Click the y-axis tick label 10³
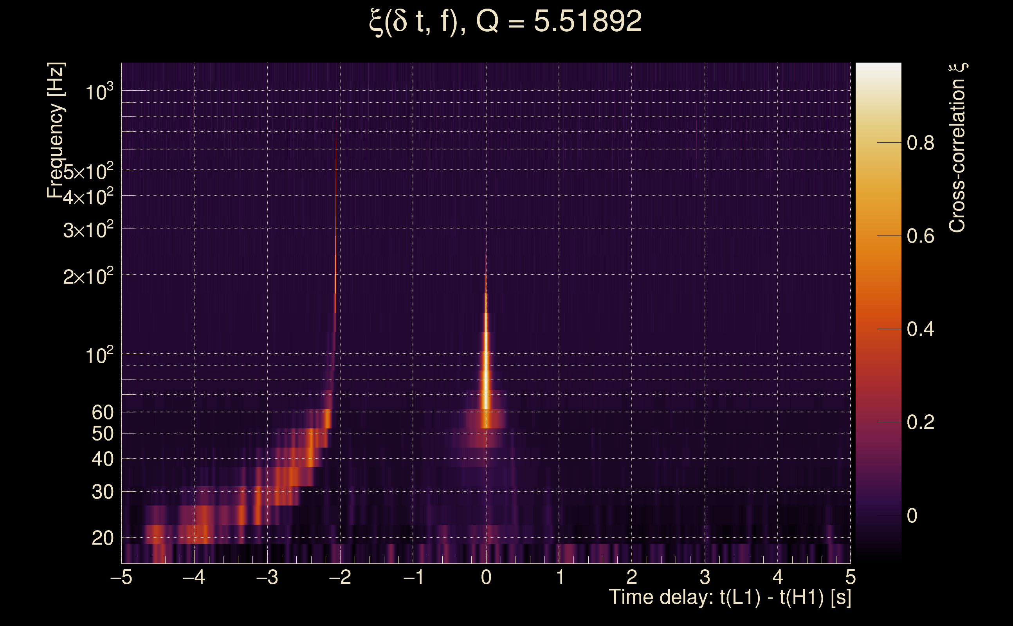This screenshot has height=626, width=1013. [99, 92]
